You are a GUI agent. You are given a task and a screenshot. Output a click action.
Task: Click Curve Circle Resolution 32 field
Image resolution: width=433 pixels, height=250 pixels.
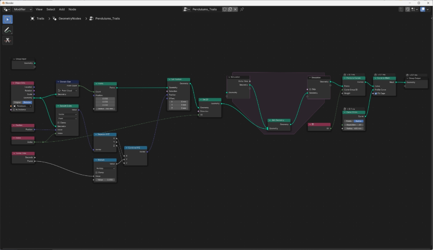point(354,125)
